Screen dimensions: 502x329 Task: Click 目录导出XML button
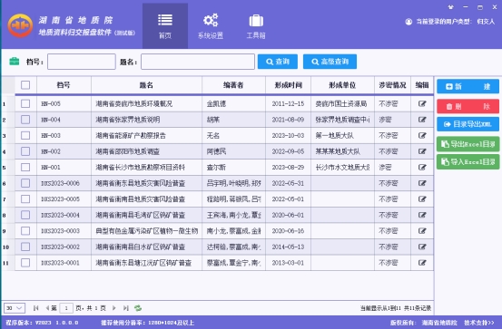click(468, 124)
